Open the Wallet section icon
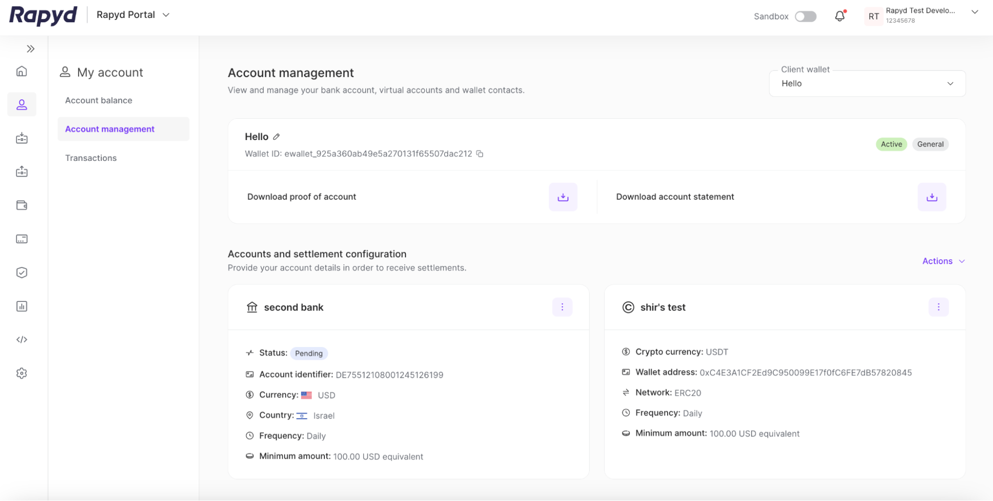Viewport: 993px width, 501px height. [x=22, y=205]
